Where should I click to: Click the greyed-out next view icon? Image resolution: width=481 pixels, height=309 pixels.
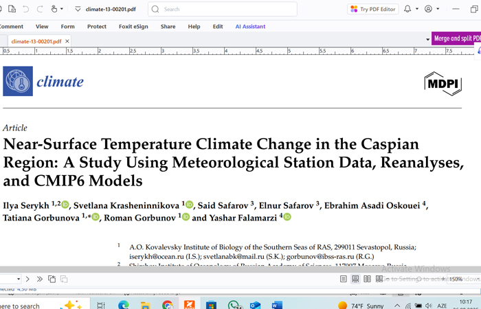tap(64, 279)
